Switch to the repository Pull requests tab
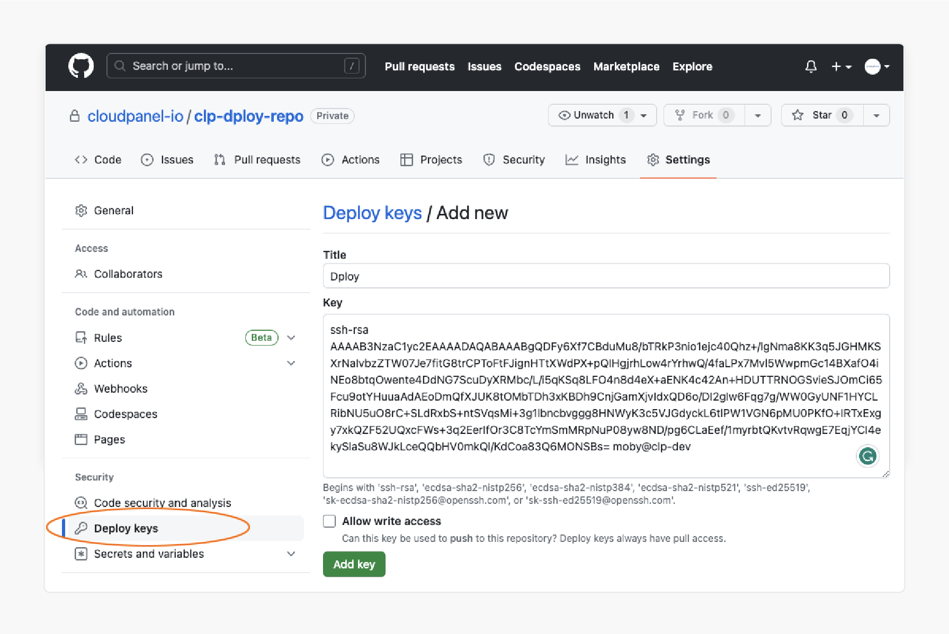The image size is (949, 634). click(x=257, y=160)
